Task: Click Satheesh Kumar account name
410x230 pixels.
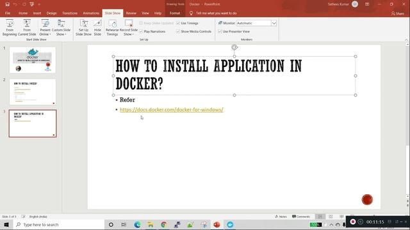Action: pos(338,4)
